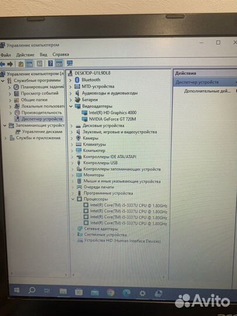Collapse the Процессоры category

(x=73, y=199)
